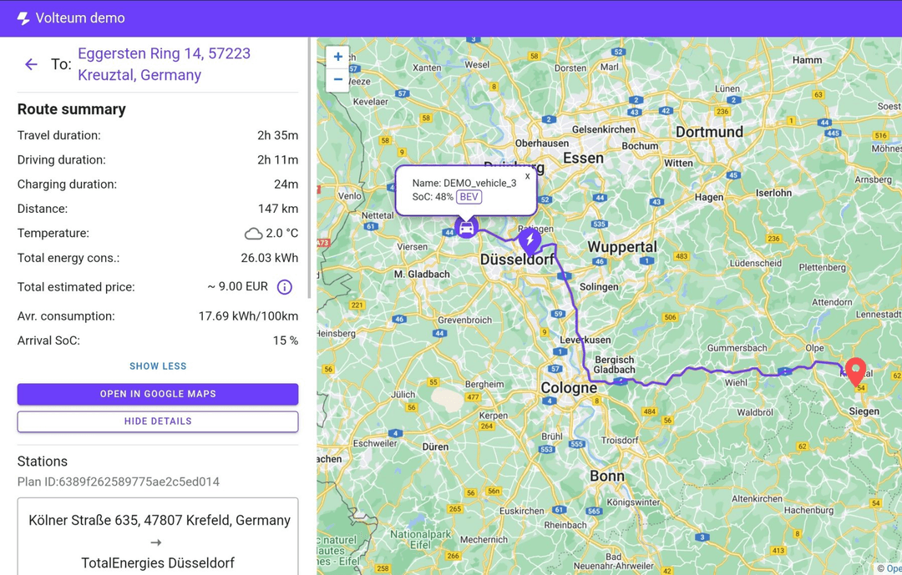Click the Plan ID text under Stations
The image size is (902, 575).
point(119,482)
